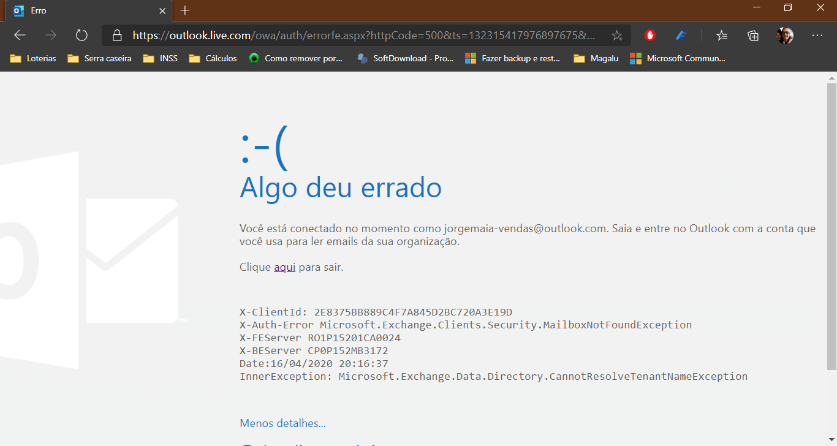The width and height of the screenshot is (837, 446).
Task: Open the Microsoft Commun... bookmark
Action: pyautogui.click(x=678, y=59)
